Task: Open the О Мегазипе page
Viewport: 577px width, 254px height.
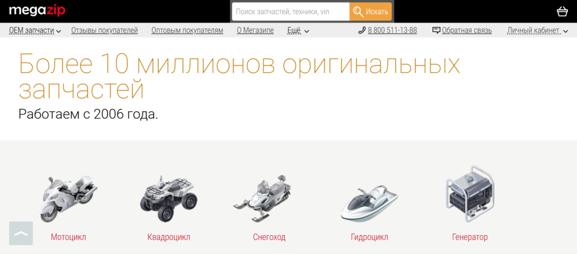Action: (255, 30)
